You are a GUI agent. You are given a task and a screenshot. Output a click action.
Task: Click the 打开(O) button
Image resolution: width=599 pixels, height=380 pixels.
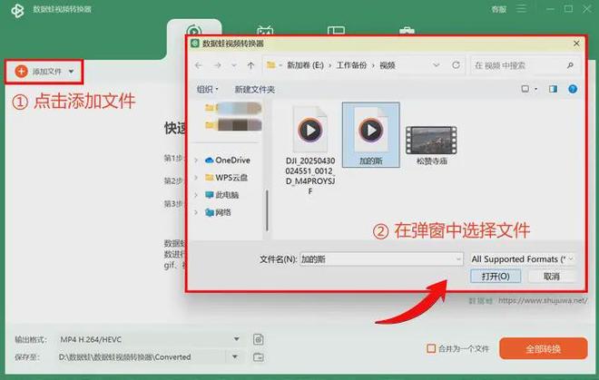coord(496,276)
